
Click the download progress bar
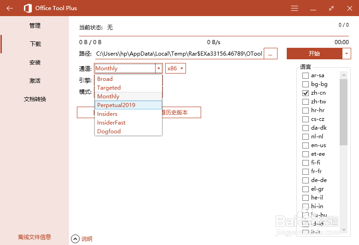click(x=214, y=36)
